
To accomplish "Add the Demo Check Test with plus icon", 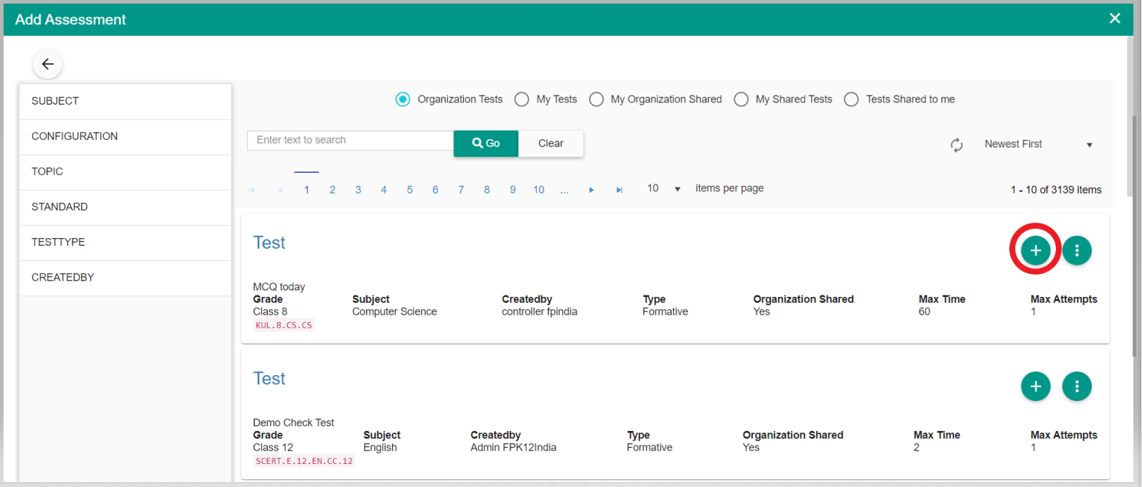I will pos(1035,387).
